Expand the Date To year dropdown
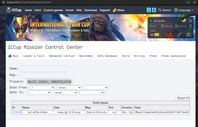 pos(92,92)
